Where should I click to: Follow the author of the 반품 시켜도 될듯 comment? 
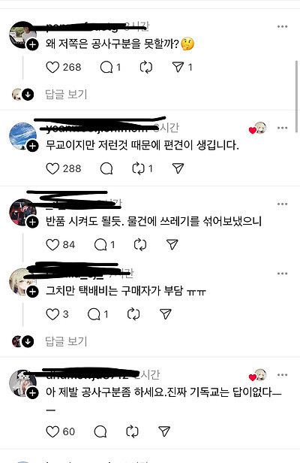pos(33,222)
